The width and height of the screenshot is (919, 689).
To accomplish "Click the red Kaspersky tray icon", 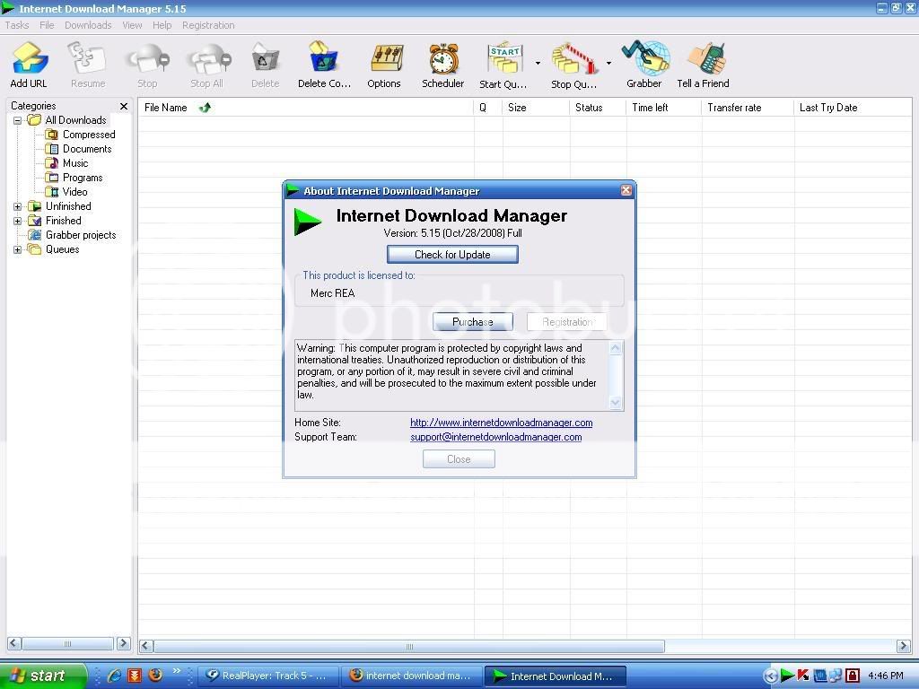I will tap(803, 676).
